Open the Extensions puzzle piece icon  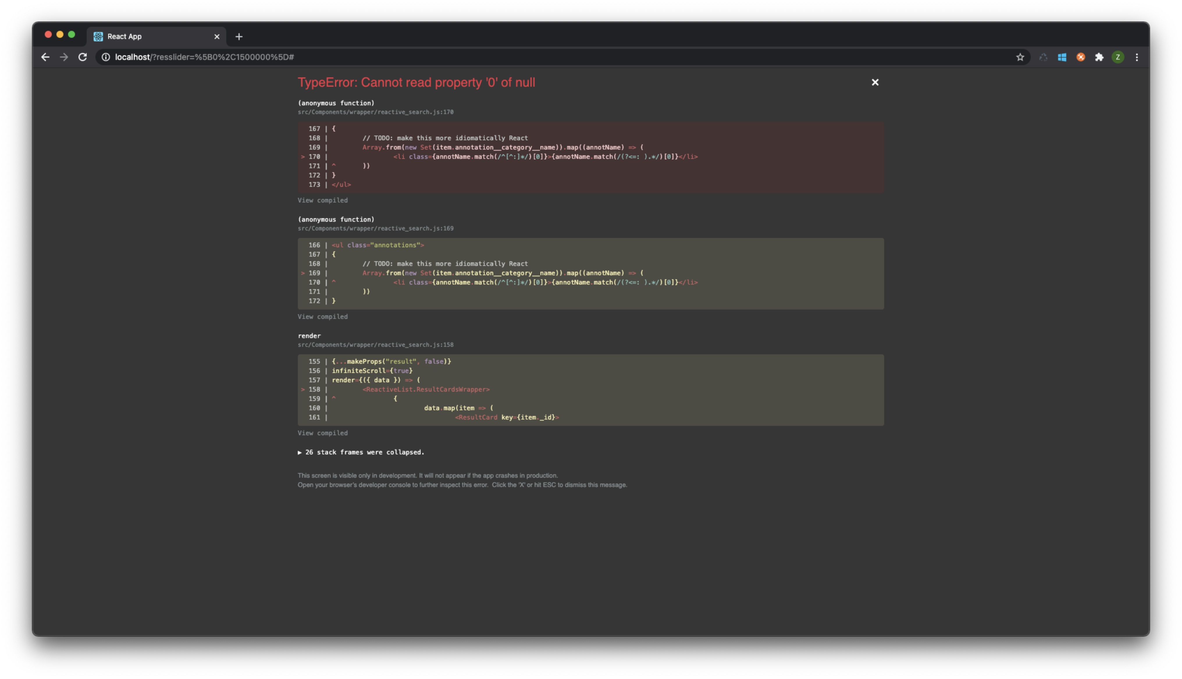pos(1099,57)
